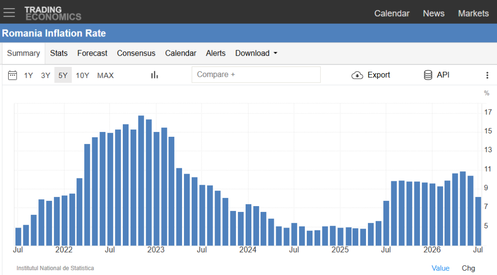Open the hamburger navigation menu
This screenshot has width=497, height=275.
coord(9,13)
